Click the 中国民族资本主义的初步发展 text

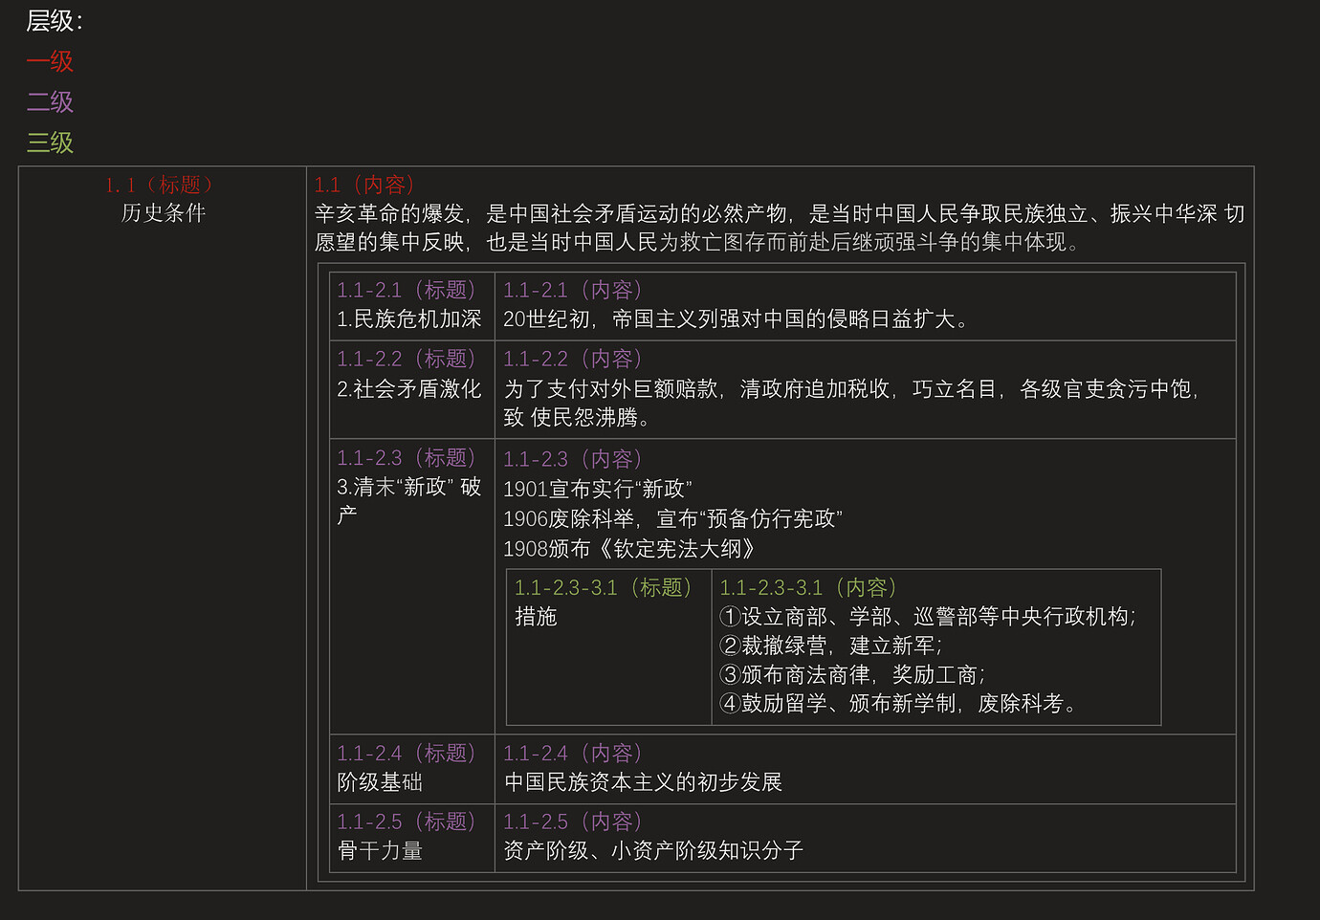click(643, 782)
